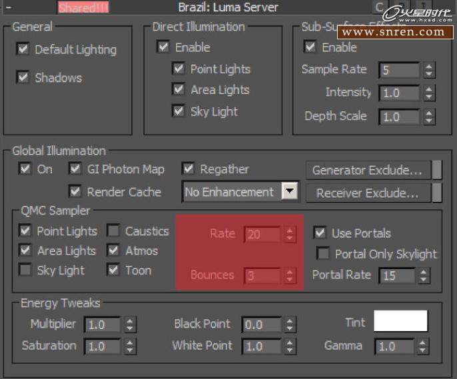This screenshot has width=457, height=379.
Task: Toggle GI Photon Map checkbox
Action: [75, 169]
